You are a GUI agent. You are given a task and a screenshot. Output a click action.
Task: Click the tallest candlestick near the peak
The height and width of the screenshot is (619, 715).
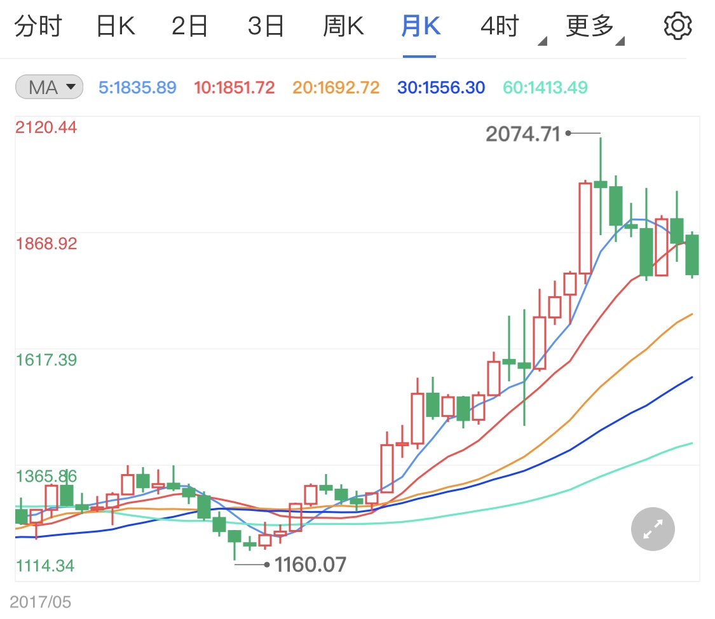click(x=585, y=229)
